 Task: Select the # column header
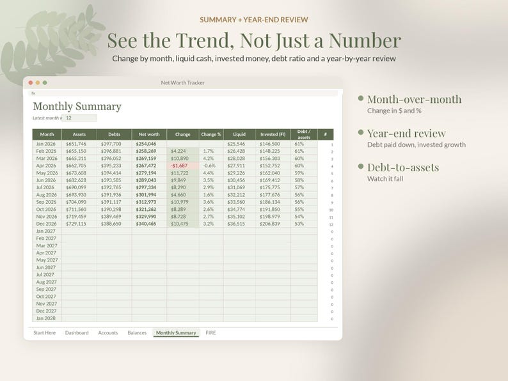325,134
